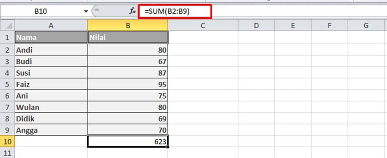Image resolution: width=387 pixels, height=158 pixels.
Task: Select column B header
Action: (x=128, y=25)
